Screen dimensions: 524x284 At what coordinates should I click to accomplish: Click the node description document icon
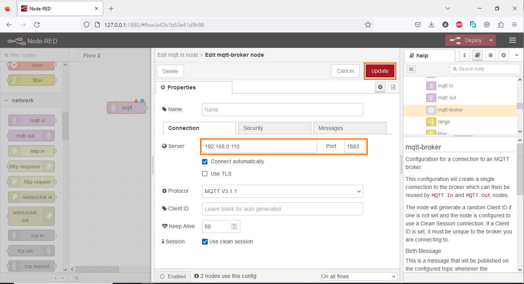pyautogui.click(x=393, y=87)
